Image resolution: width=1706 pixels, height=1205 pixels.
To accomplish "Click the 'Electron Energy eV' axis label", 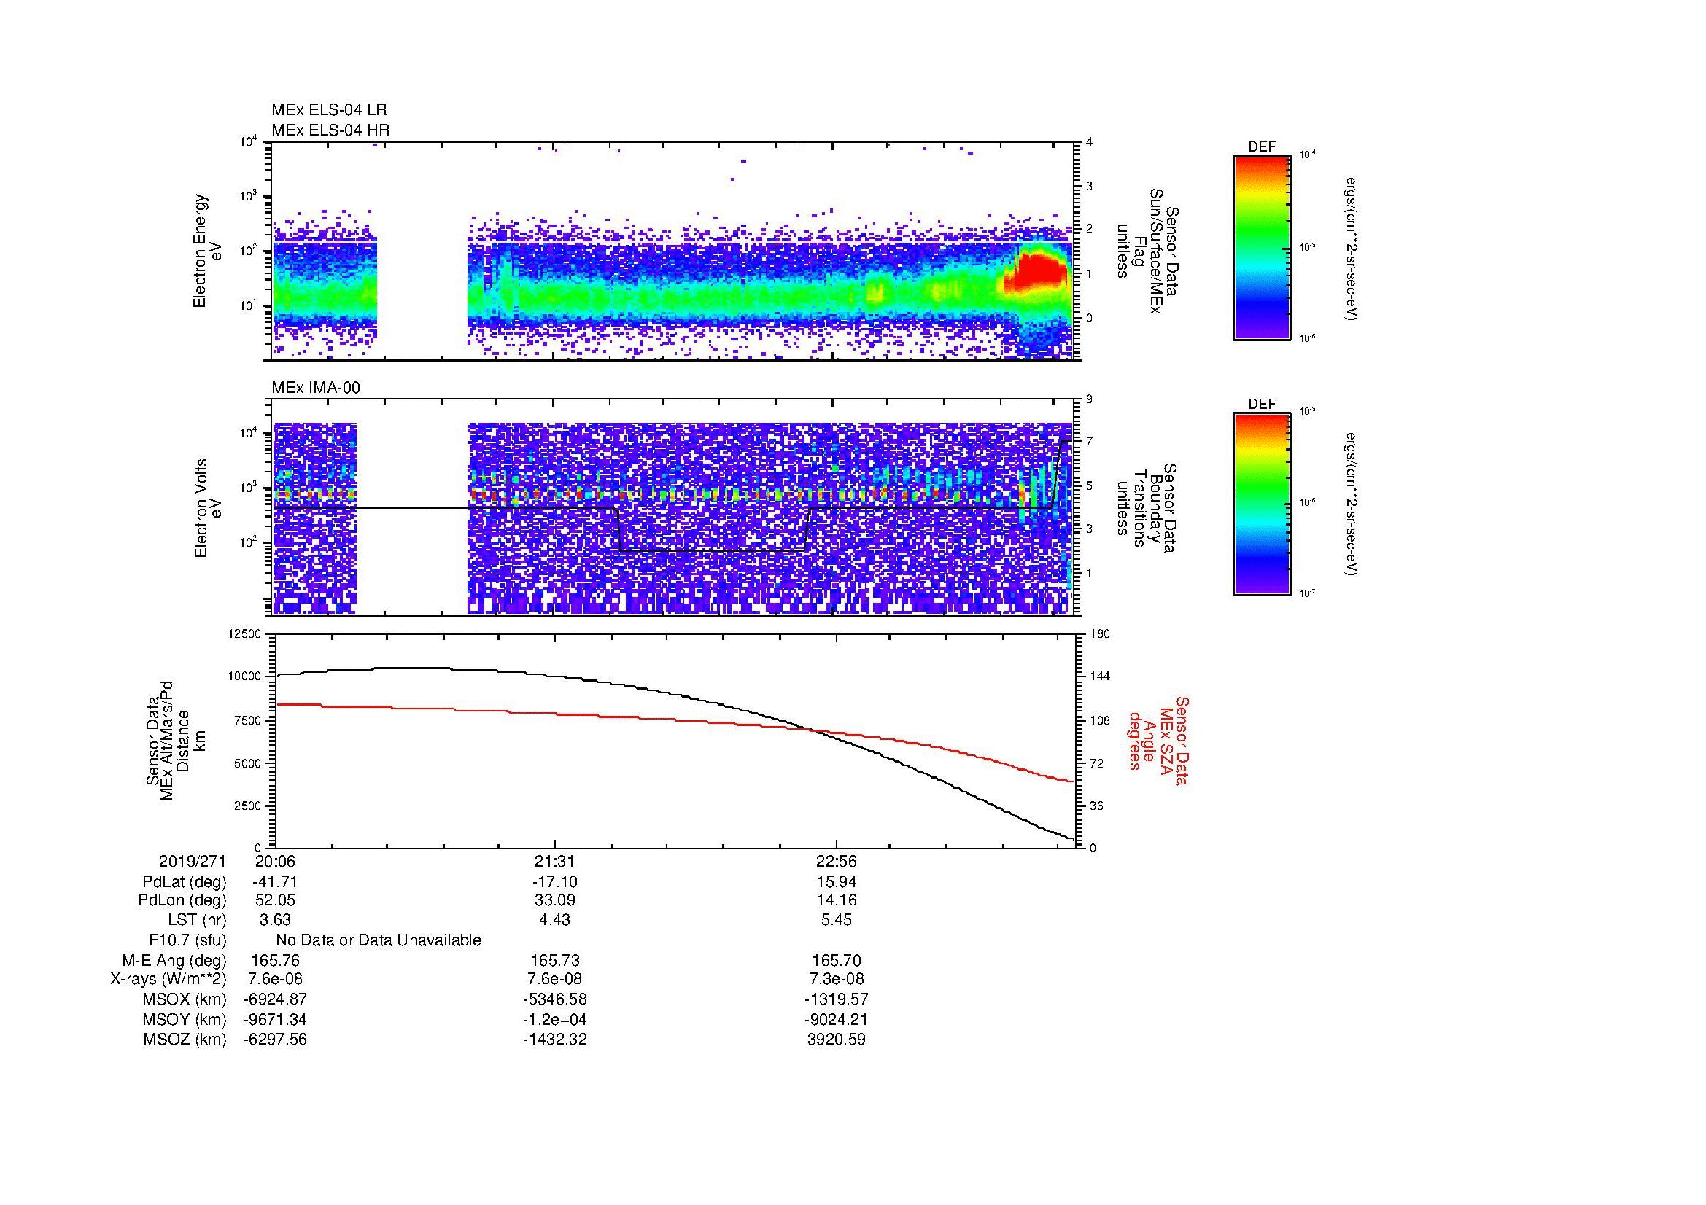I will point(207,251).
